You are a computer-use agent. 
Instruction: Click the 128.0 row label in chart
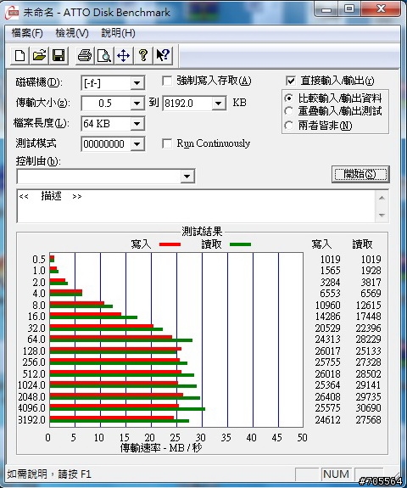click(34, 351)
